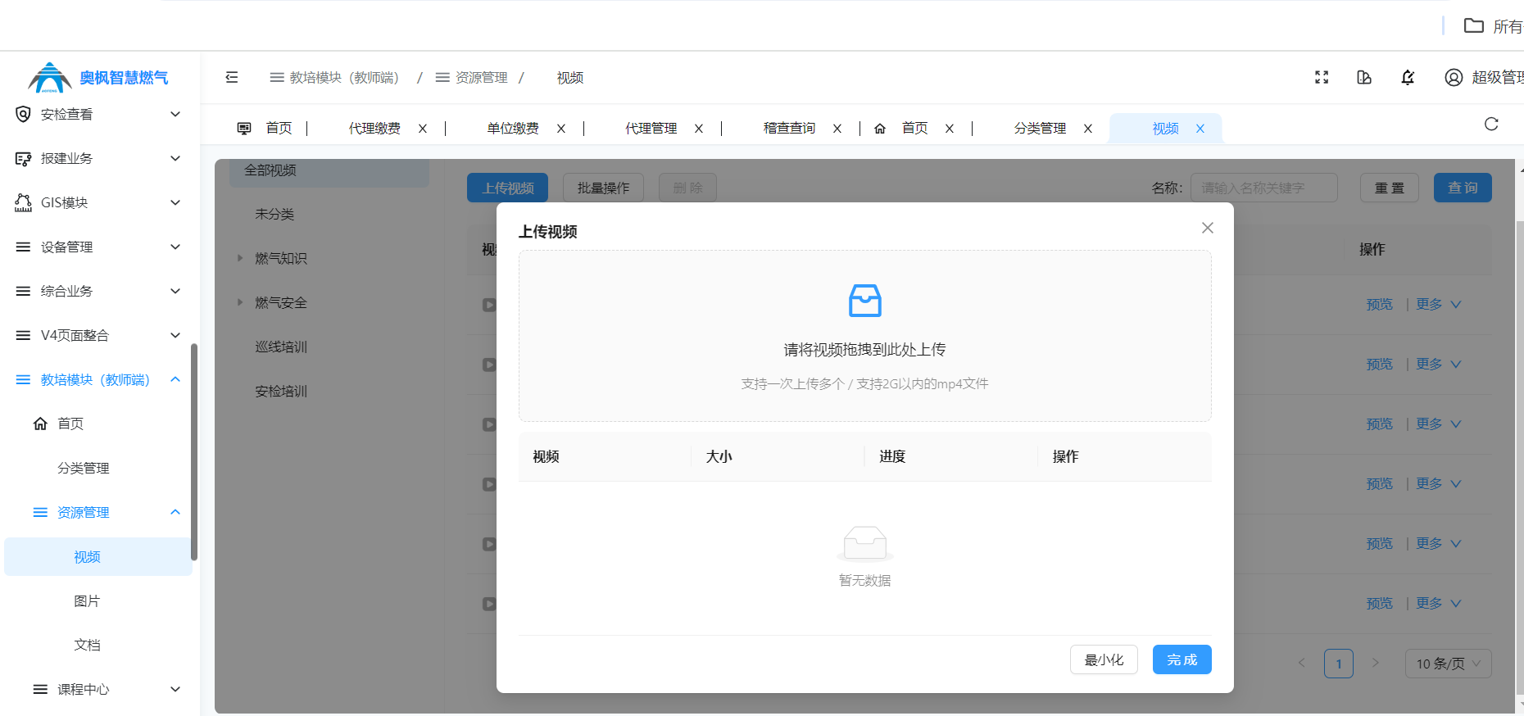Expand the V4页面整合 menu chevron
The height and width of the screenshot is (716, 1524).
175,335
